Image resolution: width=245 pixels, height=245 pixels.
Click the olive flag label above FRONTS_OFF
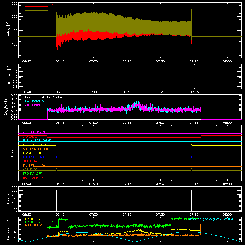point(30,169)
